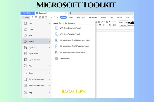
Task: Click the New blank page icon
Action: click(x=25, y=23)
